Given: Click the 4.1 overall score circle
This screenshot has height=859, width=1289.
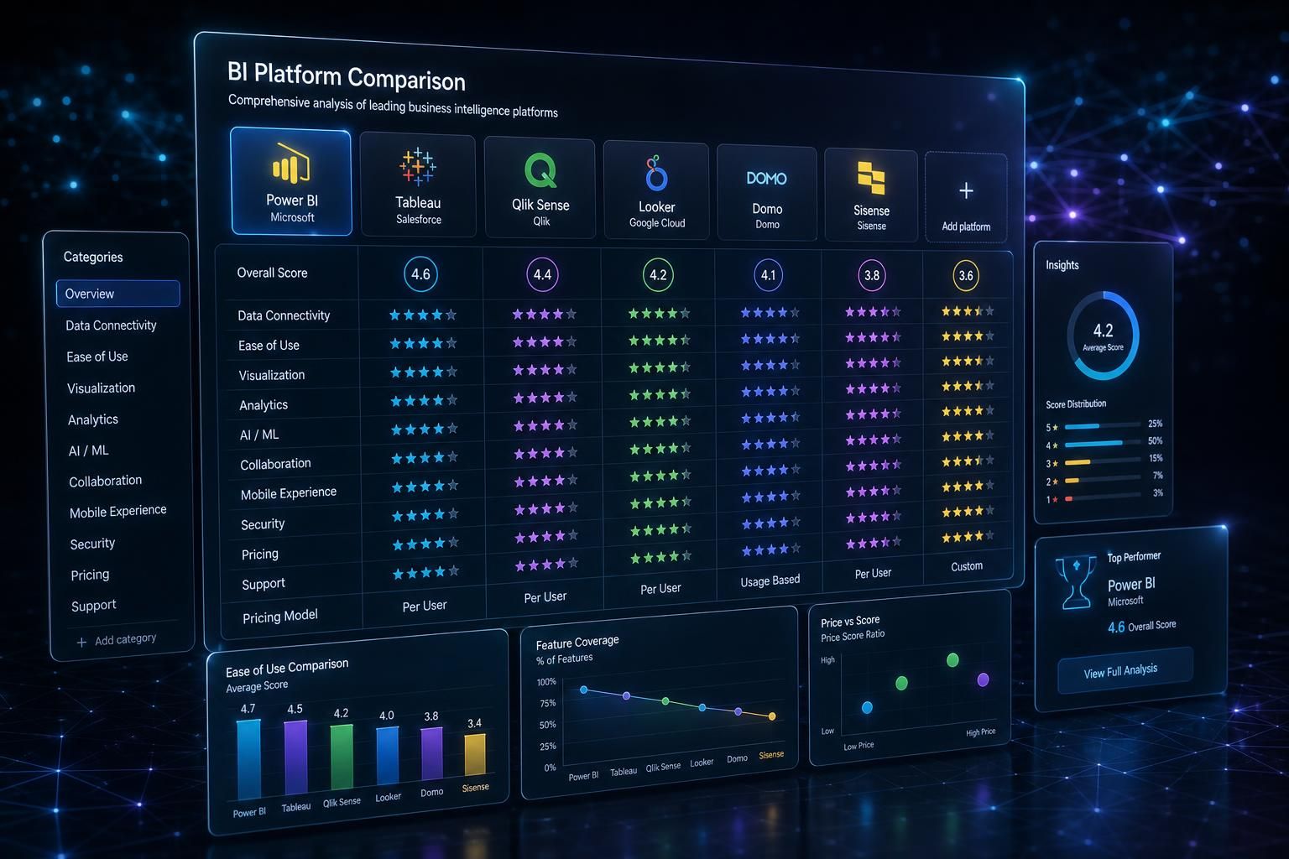Looking at the screenshot, I should coord(768,275).
